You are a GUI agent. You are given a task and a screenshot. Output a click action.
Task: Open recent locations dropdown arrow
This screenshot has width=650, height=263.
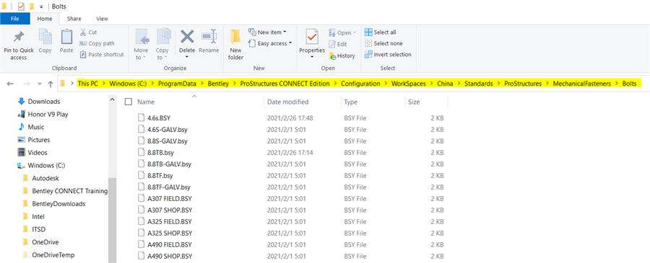[40, 84]
